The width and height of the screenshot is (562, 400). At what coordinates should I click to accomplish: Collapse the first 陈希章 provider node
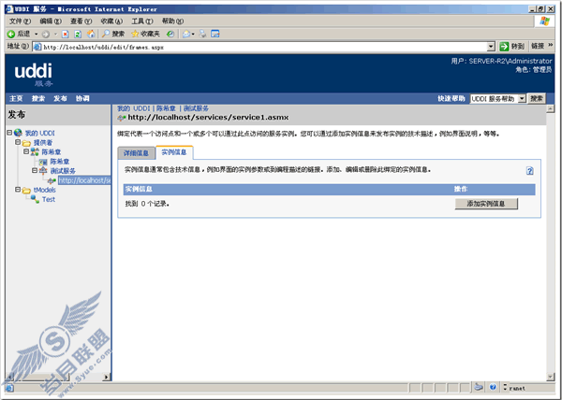pyautogui.click(x=26, y=151)
